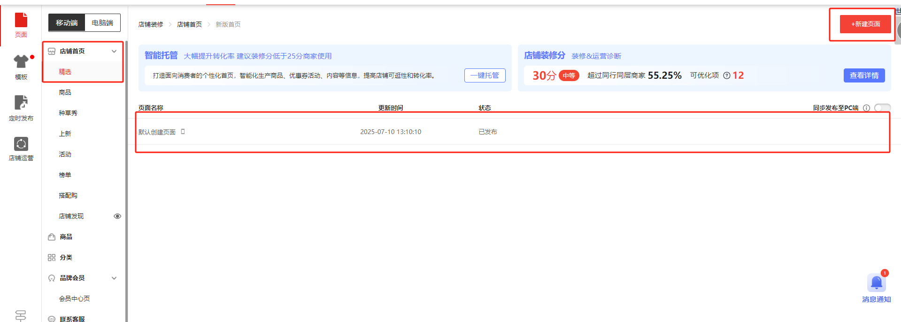This screenshot has height=322, width=901.
Task: Open the 页面 (Pages) sidebar icon
Action: (x=21, y=24)
